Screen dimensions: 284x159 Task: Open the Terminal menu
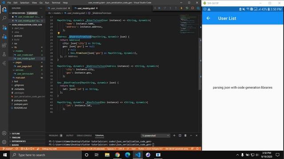(x=56, y=3)
